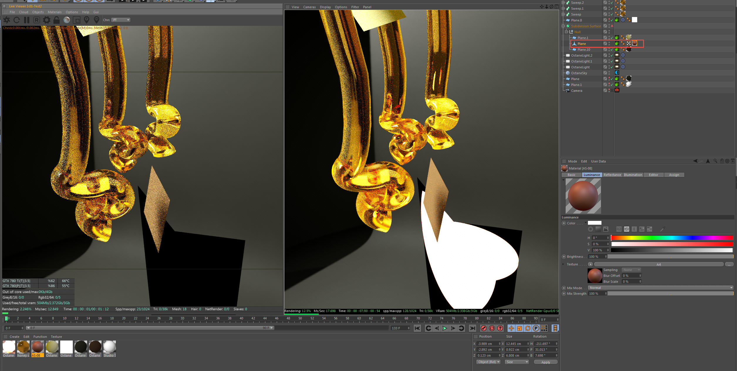Click the Art texture bar button
The width and height of the screenshot is (737, 371).
pyautogui.click(x=659, y=264)
